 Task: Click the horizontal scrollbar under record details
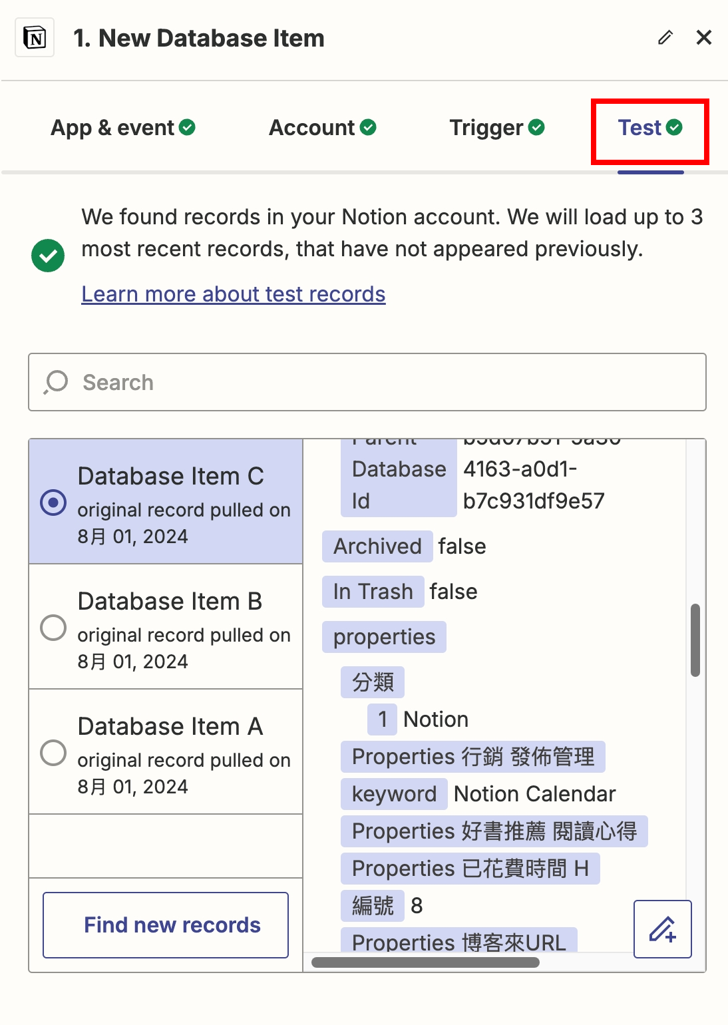[425, 962]
